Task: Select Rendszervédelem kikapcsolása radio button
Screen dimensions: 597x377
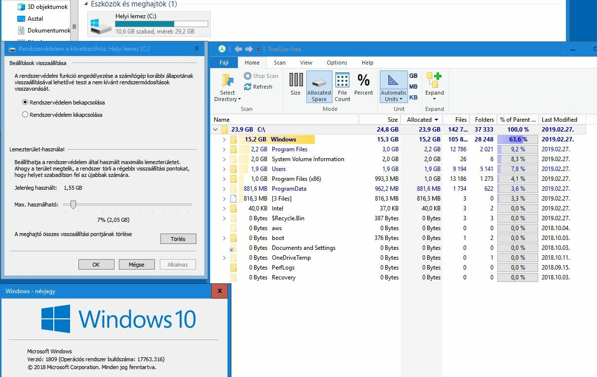Action: click(x=26, y=114)
